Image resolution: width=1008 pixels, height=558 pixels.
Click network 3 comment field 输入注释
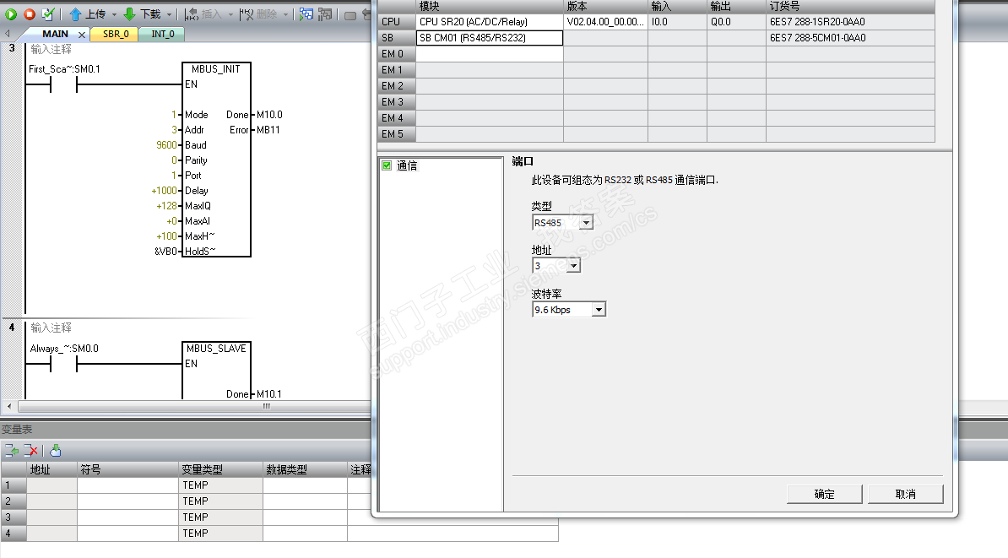coord(51,50)
